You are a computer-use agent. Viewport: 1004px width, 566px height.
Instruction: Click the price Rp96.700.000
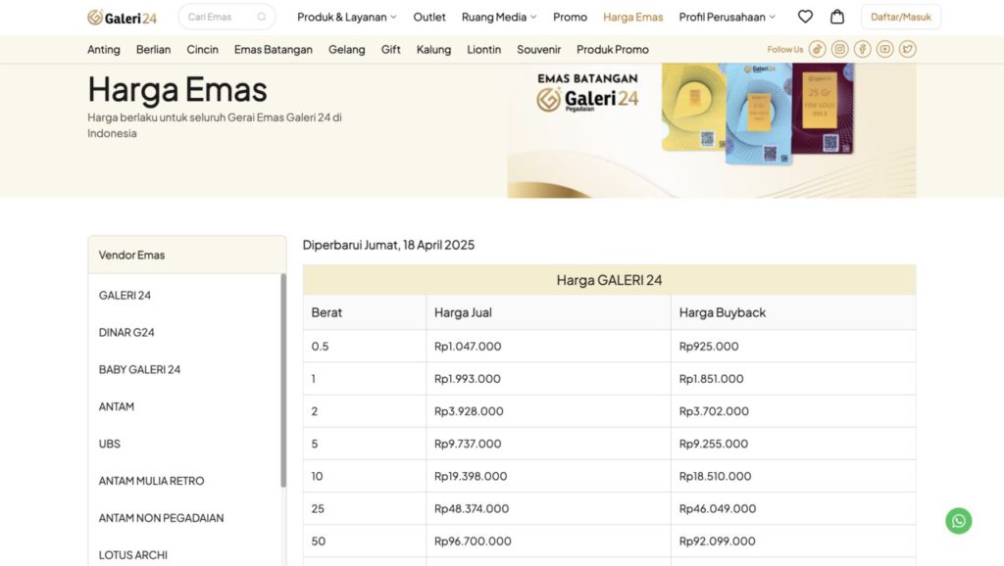click(x=473, y=542)
